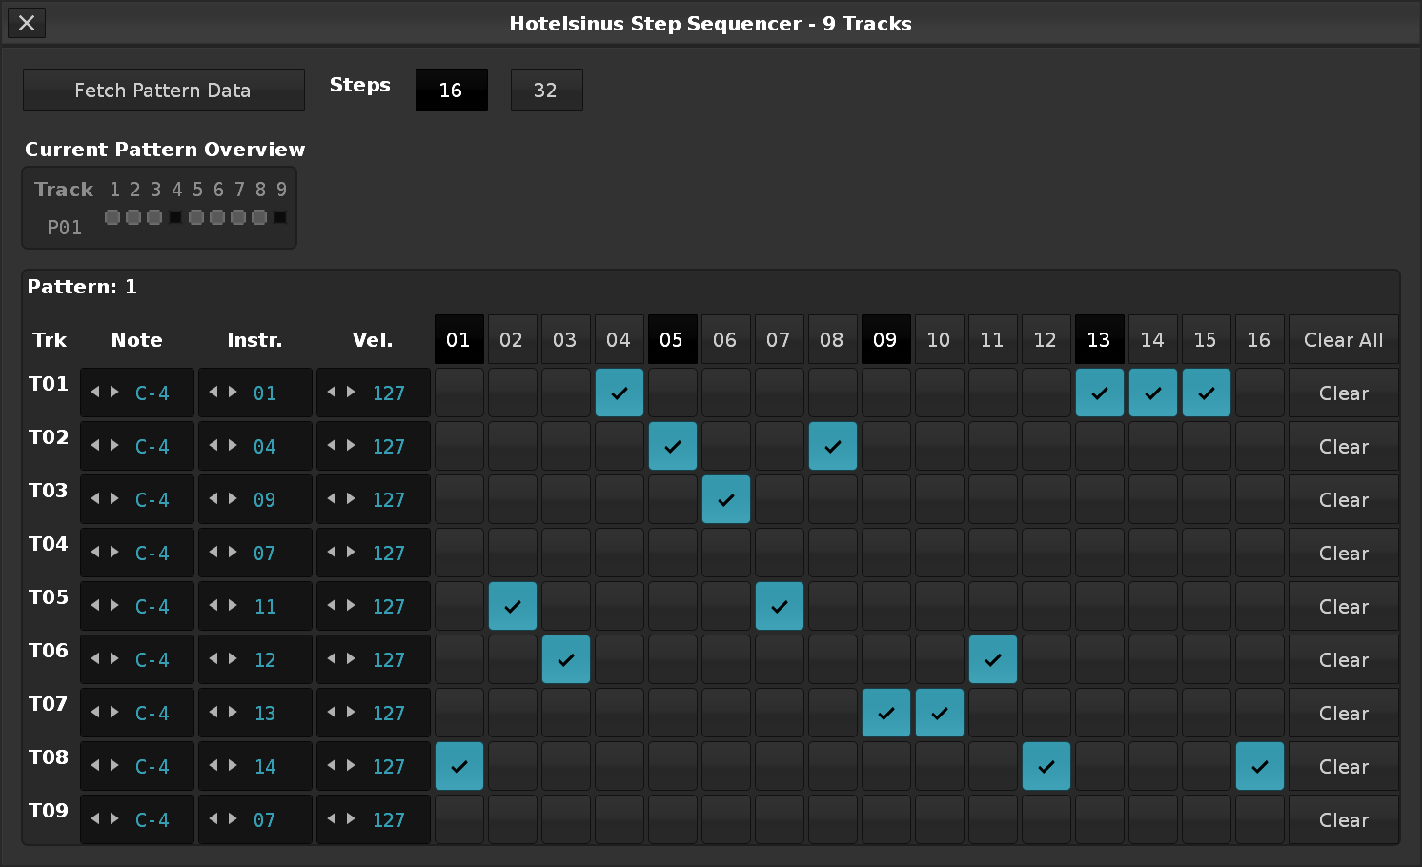Click step column header 07
Image resolution: width=1422 pixels, height=867 pixels.
(x=780, y=339)
